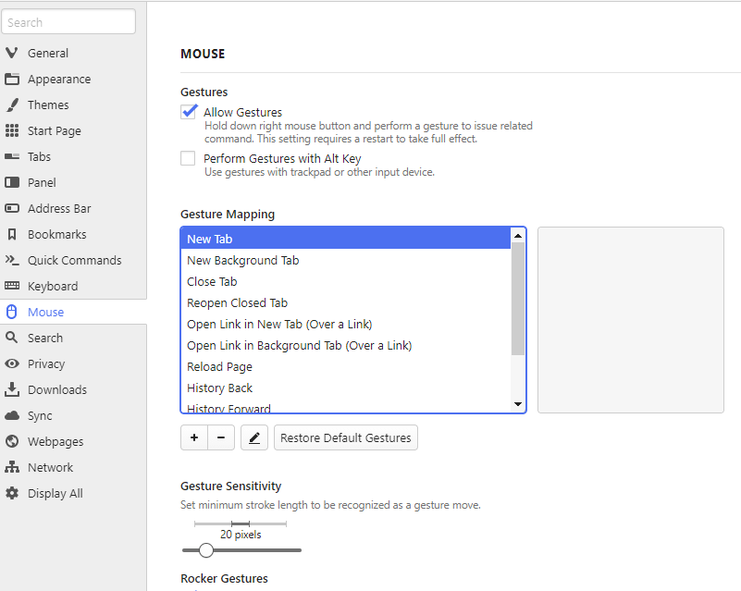Click the Privacy eye icon
Viewport: 741px width, 591px height.
coord(12,363)
